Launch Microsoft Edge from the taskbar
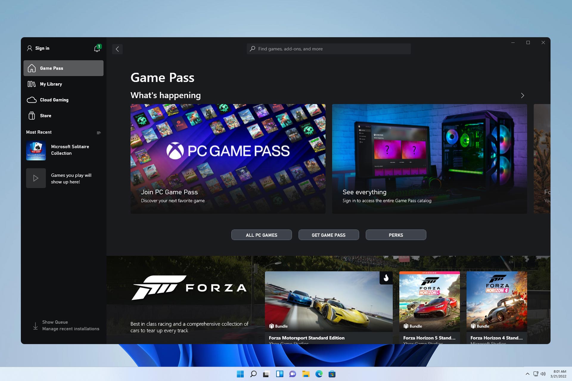Image resolution: width=572 pixels, height=381 pixels. [x=318, y=374]
